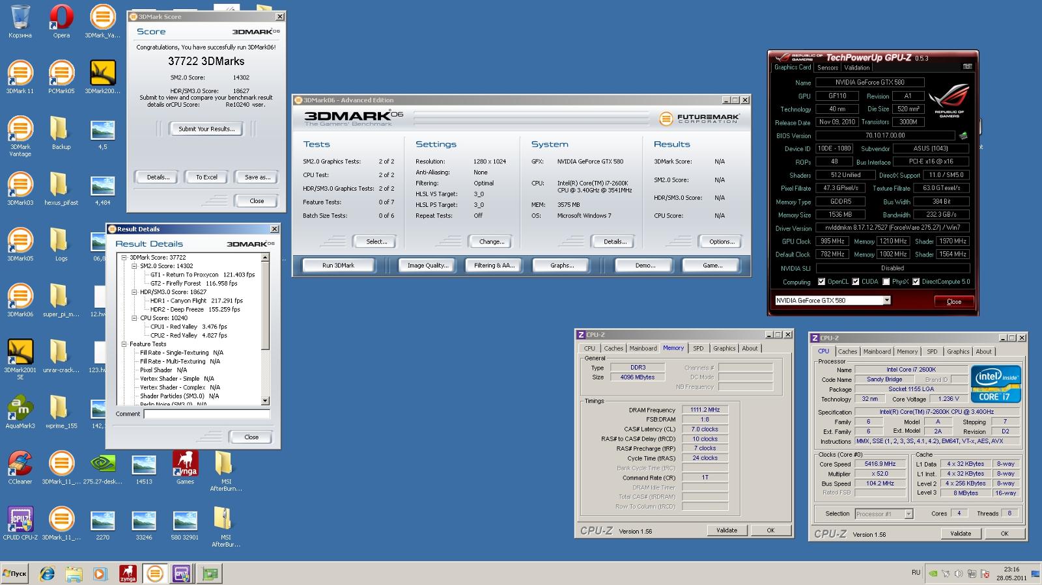Open the 33246 image file icon

[144, 523]
